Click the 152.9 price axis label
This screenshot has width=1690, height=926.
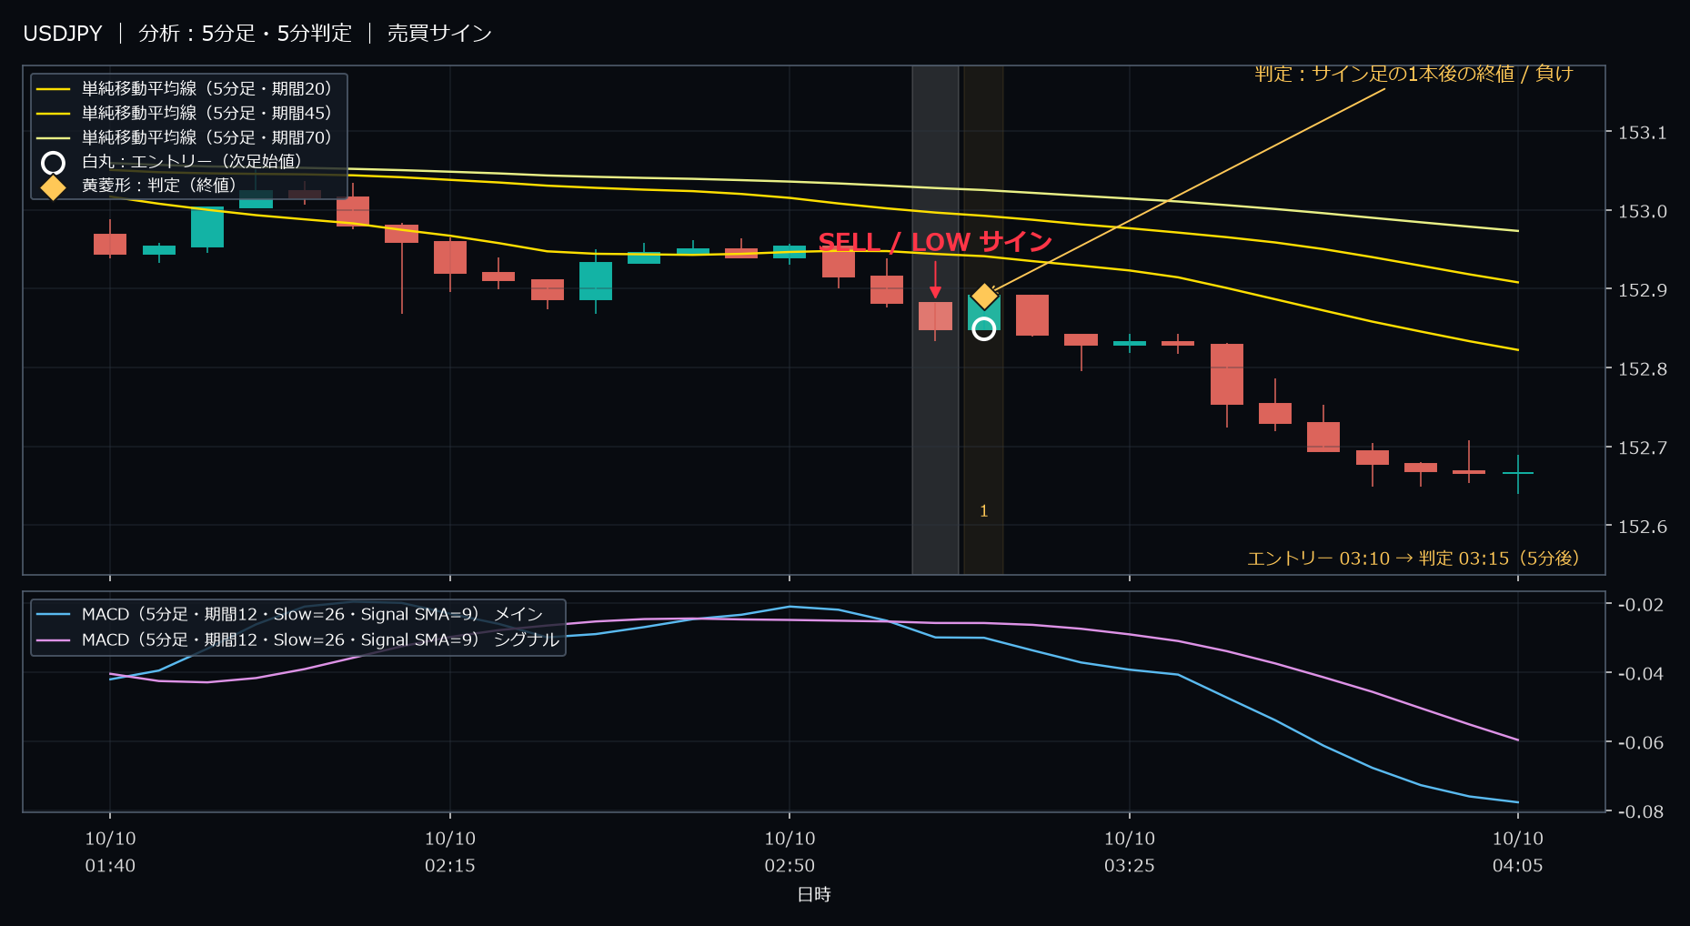1642,290
